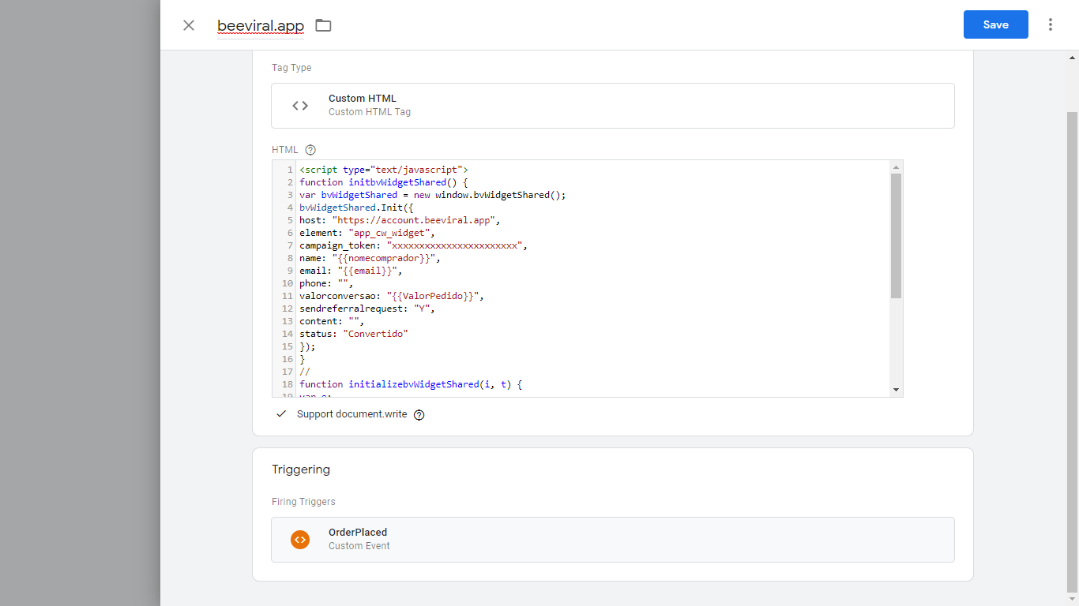The width and height of the screenshot is (1079, 606).
Task: Click code line sendreferralrequest: "Y"
Action: 367,309
